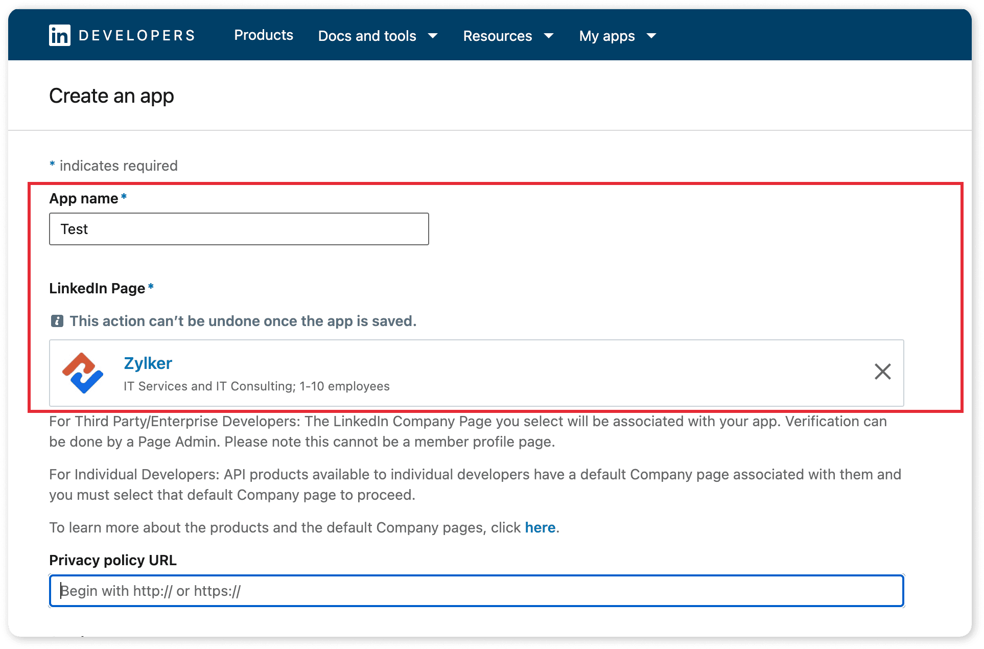Expand the Docs and tools dropdown arrow
Screen dimensions: 984x649
pyautogui.click(x=433, y=36)
